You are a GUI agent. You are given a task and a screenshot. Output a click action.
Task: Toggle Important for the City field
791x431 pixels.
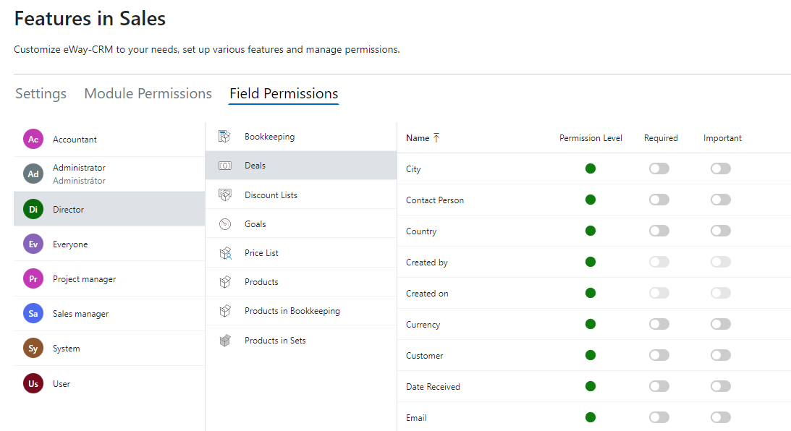pyautogui.click(x=721, y=168)
